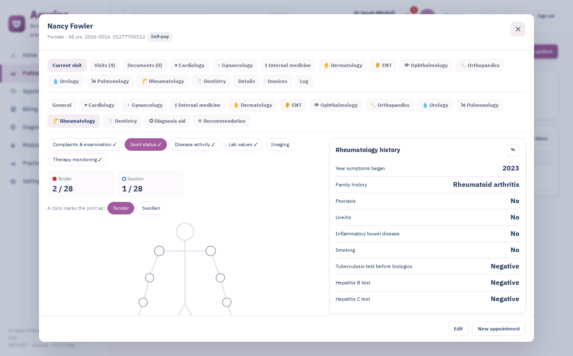Screen dimensions: 573x356
Task: Select the Joint status pill
Action: [x=146, y=144]
